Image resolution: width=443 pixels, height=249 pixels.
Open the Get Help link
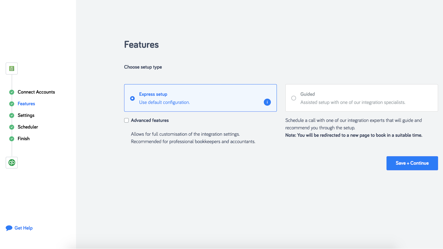pos(23,228)
